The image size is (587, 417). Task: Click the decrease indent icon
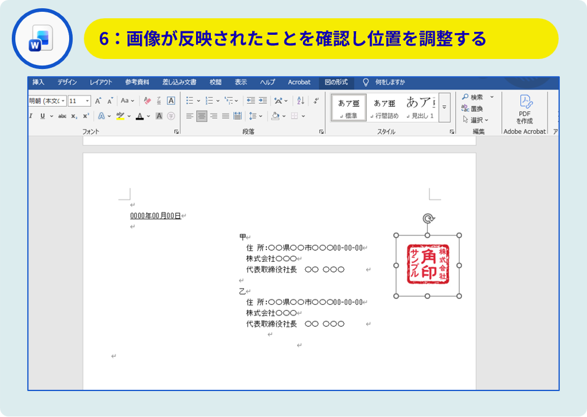point(250,101)
